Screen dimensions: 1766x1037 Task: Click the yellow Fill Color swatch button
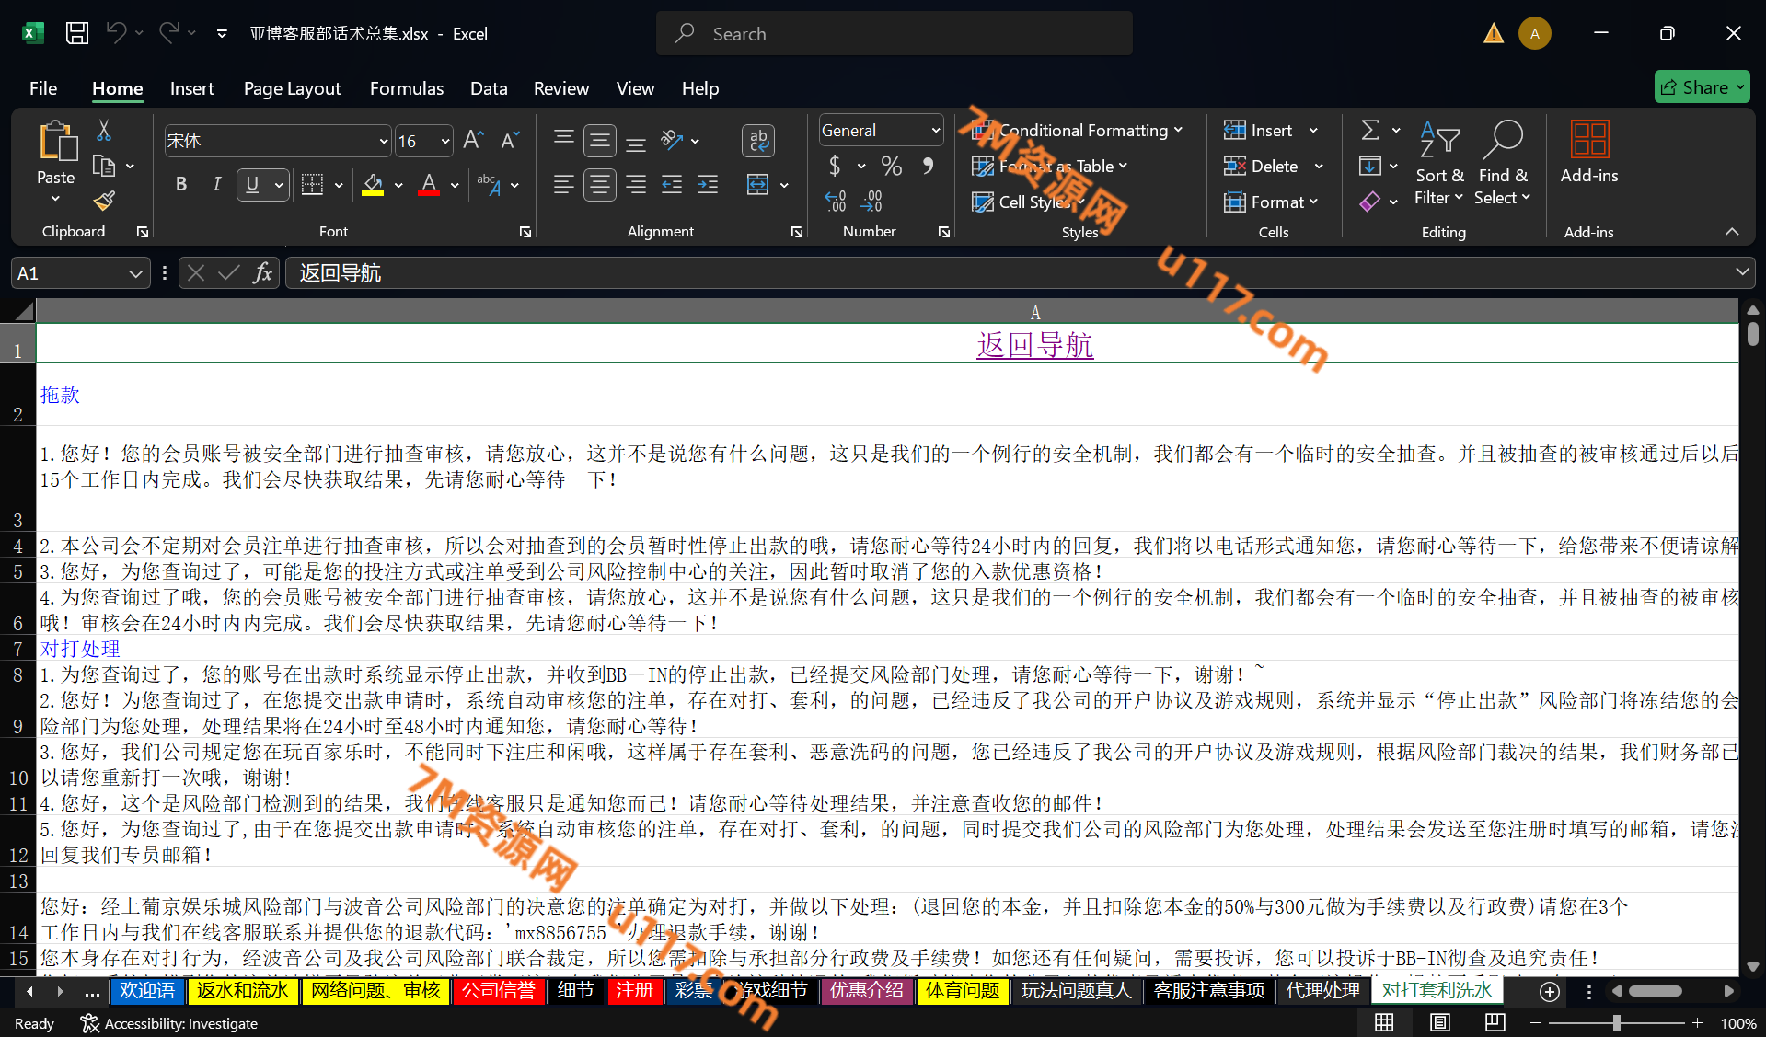(373, 185)
